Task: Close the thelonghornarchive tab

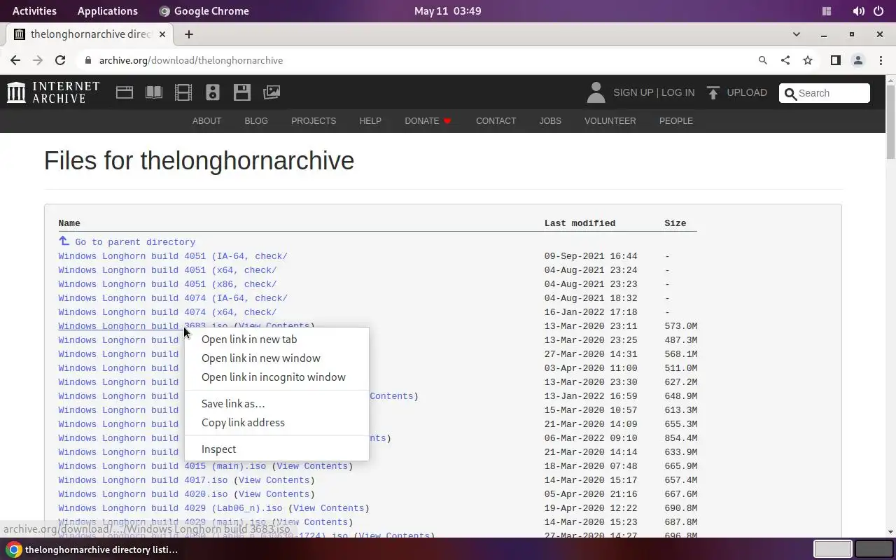Action: pyautogui.click(x=163, y=34)
